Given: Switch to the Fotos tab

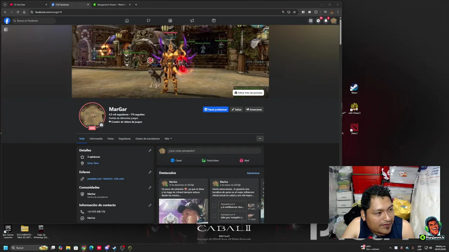Looking at the screenshot, I should [110, 139].
